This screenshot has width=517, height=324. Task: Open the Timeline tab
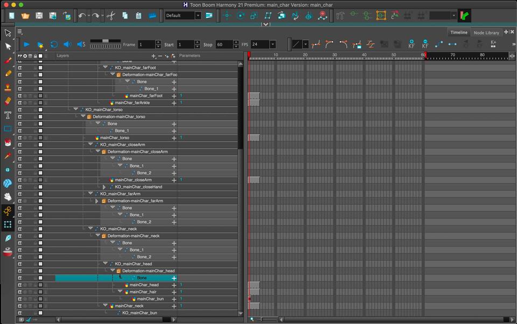(x=459, y=32)
